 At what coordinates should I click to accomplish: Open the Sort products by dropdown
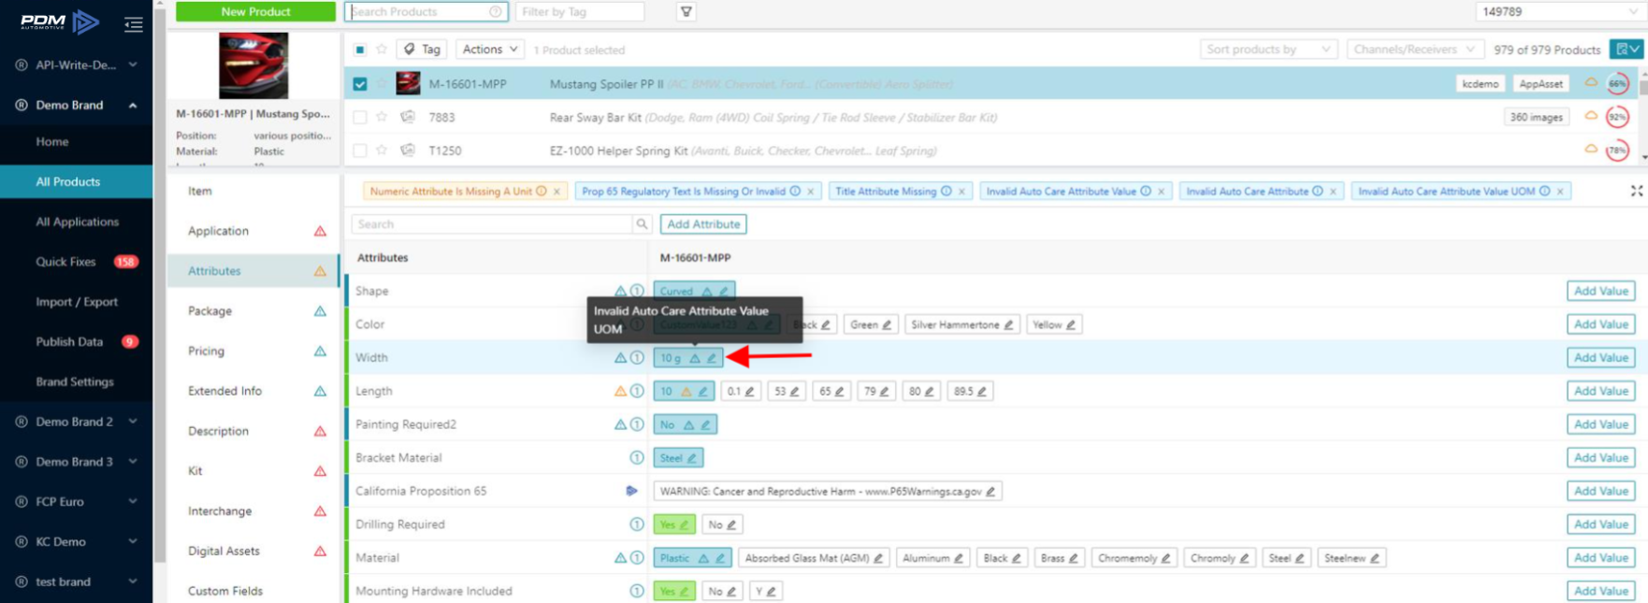[x=1268, y=50]
